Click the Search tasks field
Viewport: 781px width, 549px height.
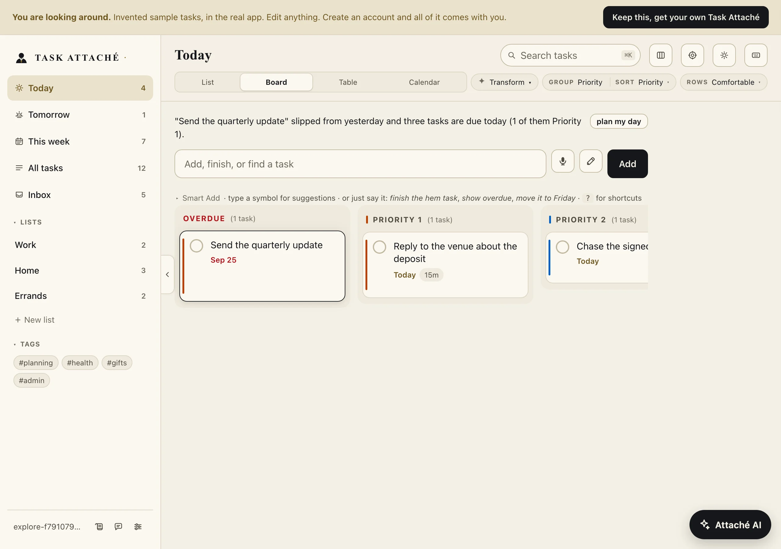(x=570, y=55)
